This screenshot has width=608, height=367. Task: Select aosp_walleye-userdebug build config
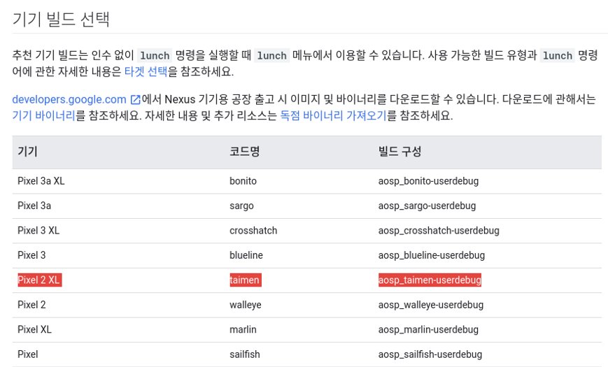pos(431,305)
